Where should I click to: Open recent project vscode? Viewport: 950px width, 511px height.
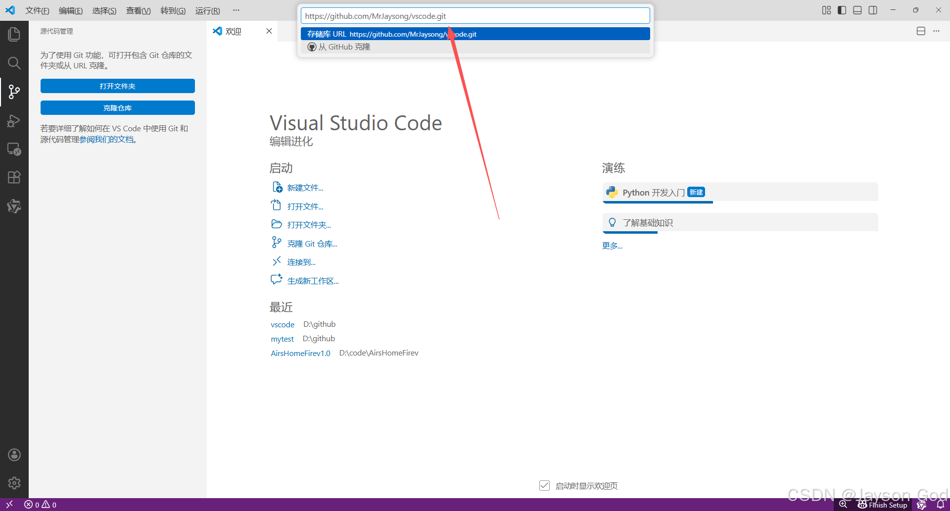coord(283,325)
